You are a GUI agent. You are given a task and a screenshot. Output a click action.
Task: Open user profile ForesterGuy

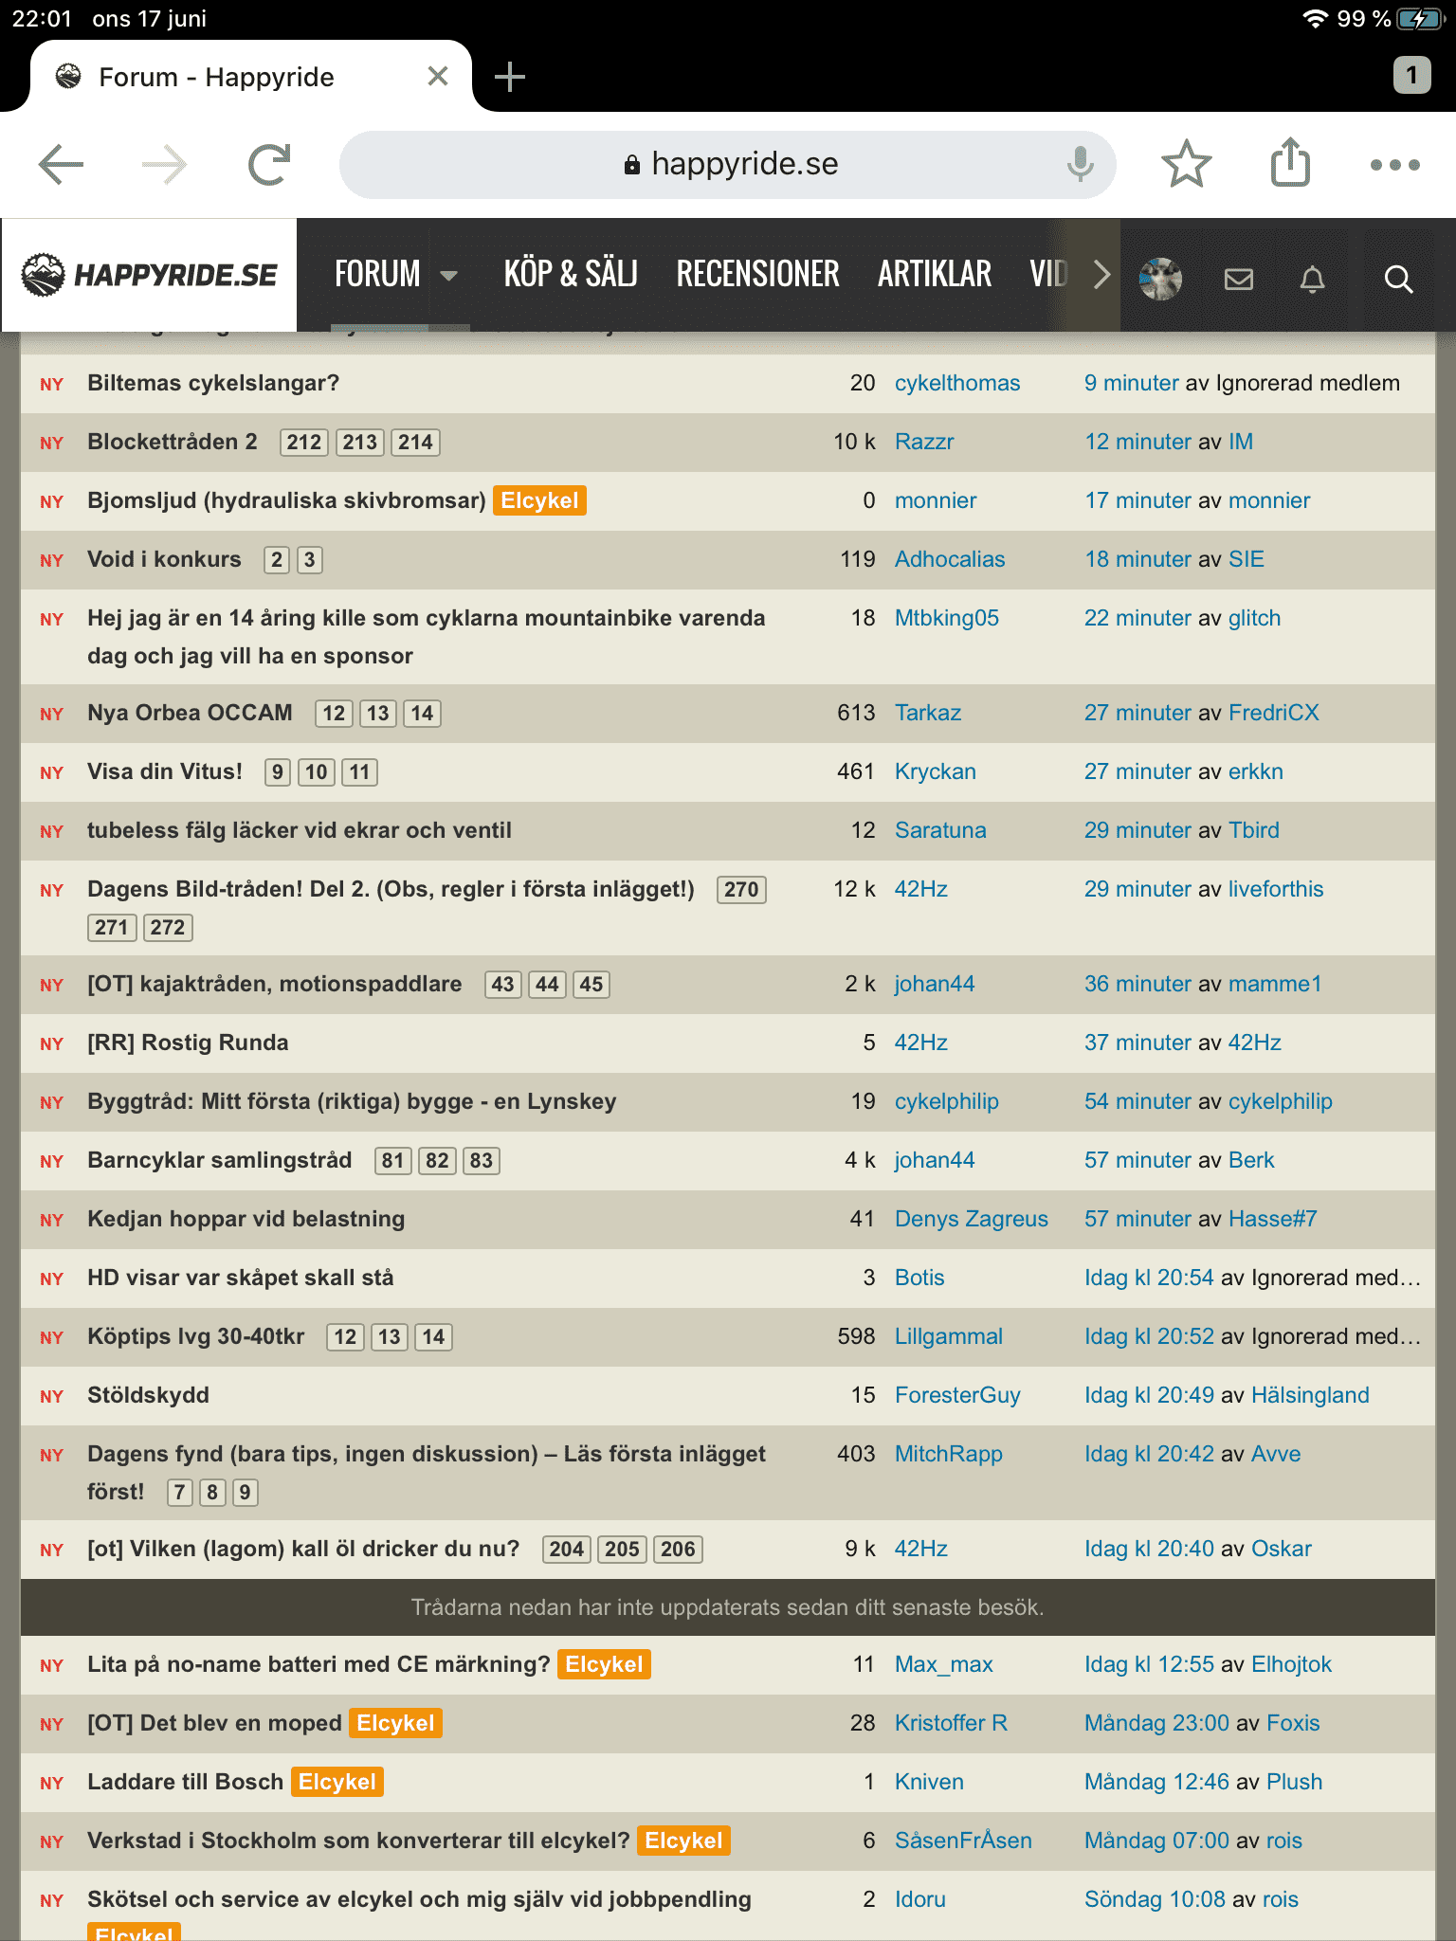tap(957, 1395)
